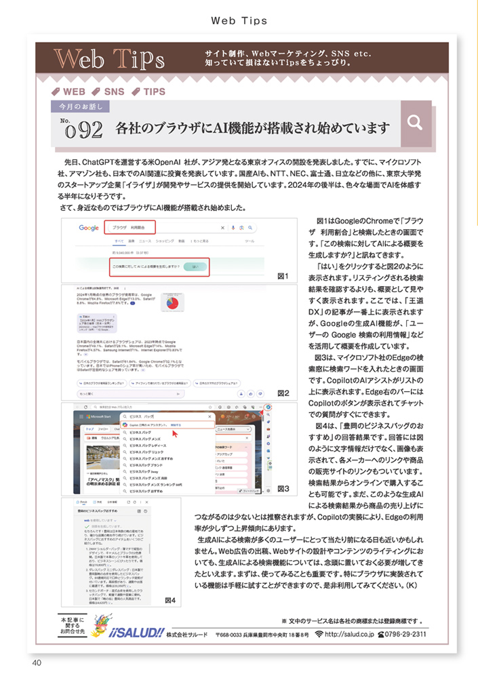Click the magnifier icon beside the article title
This screenshot has width=478, height=678.
415,123
